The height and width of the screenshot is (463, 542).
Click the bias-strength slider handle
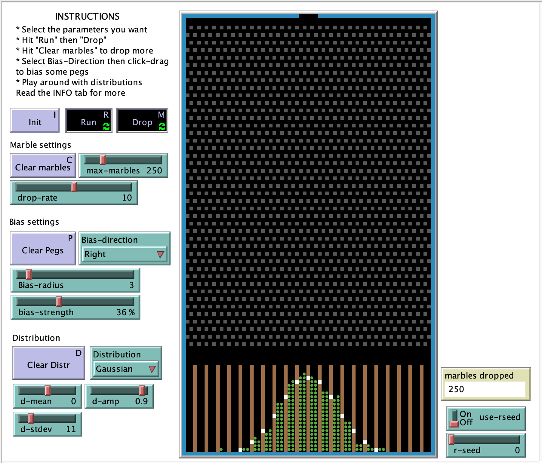tap(59, 302)
